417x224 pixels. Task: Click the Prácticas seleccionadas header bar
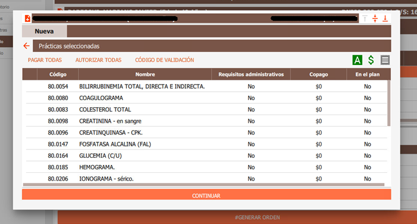212,46
